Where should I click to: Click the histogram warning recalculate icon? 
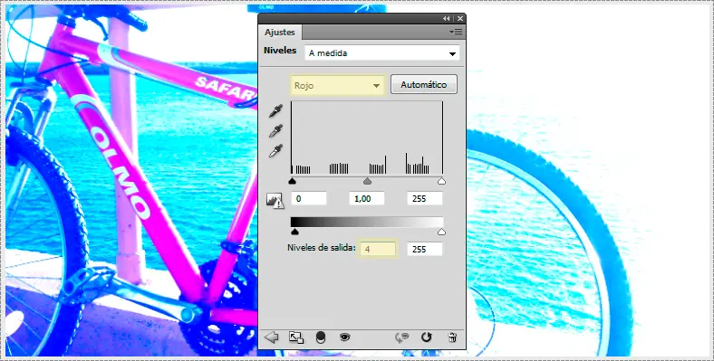click(x=275, y=201)
